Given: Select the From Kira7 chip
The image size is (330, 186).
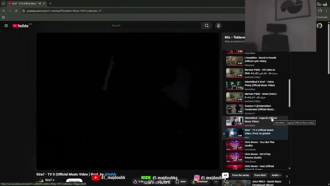Looking at the screenshot, I should click(260, 175).
